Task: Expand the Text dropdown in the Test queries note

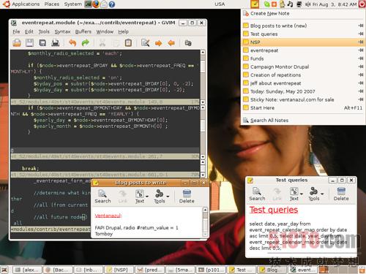Action: click(x=302, y=194)
